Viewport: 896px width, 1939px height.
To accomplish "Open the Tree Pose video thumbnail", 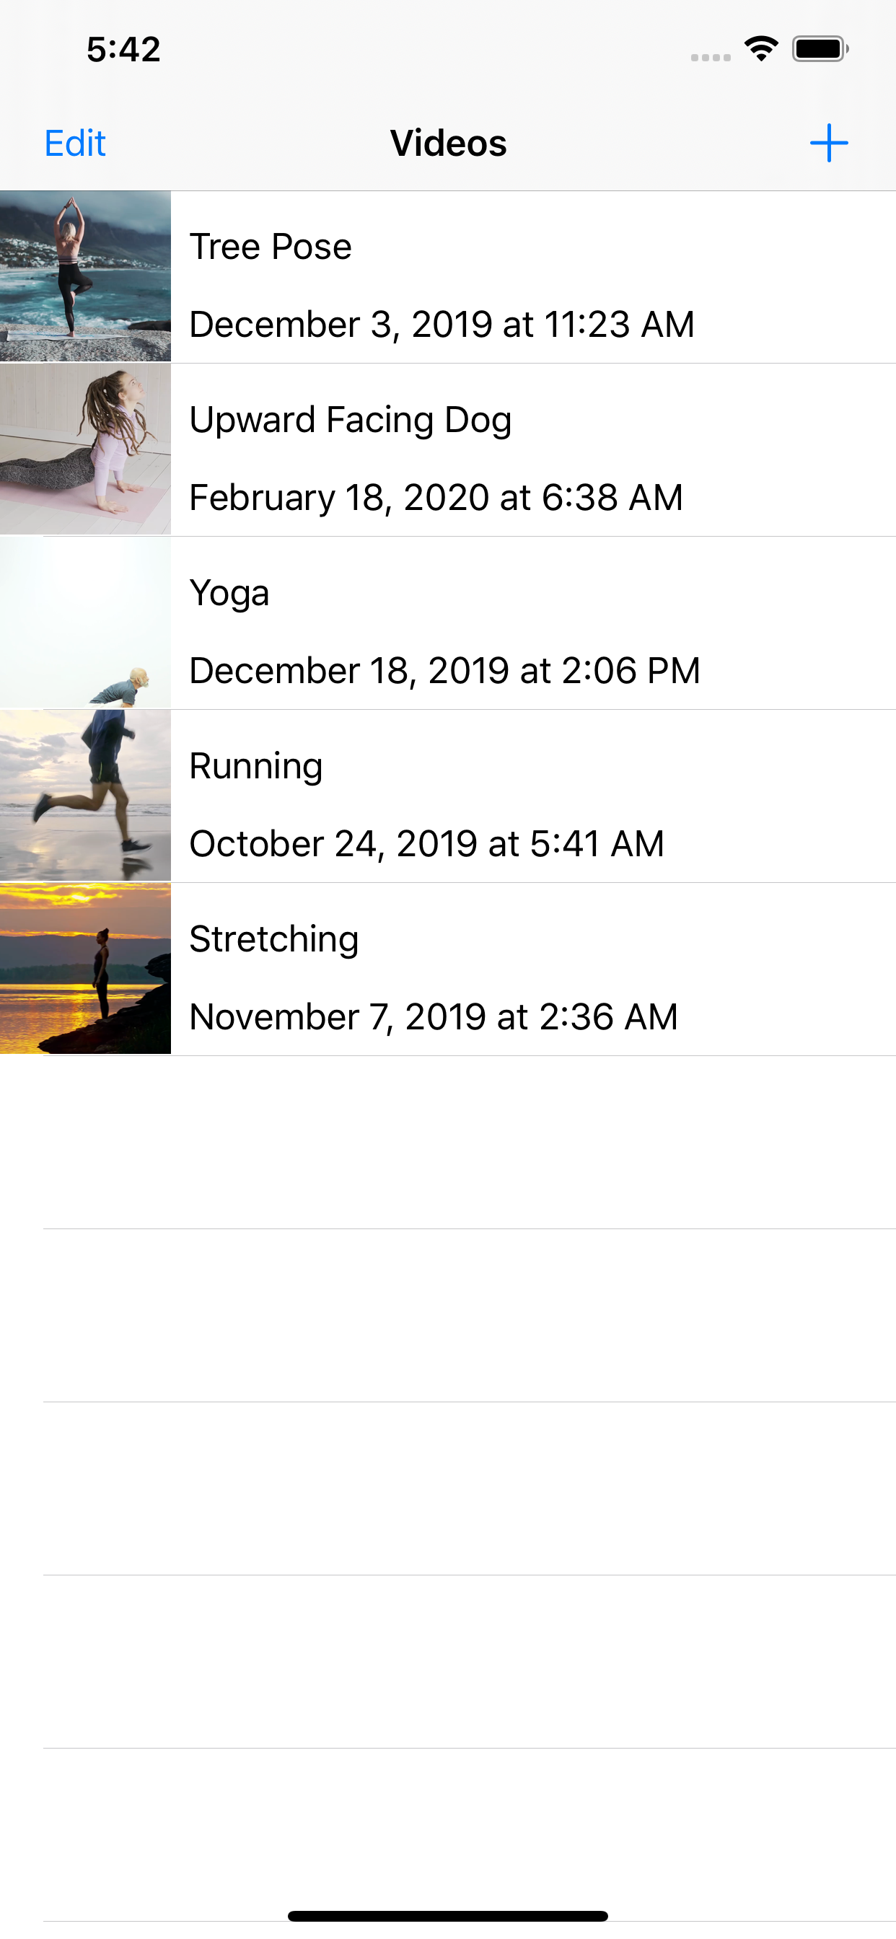I will tap(85, 276).
